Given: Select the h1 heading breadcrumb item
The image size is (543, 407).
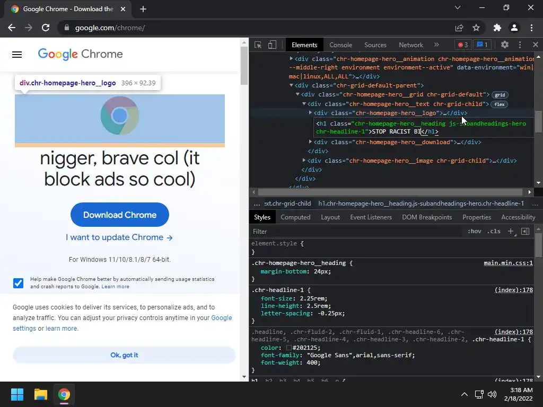Looking at the screenshot, I should (421, 203).
